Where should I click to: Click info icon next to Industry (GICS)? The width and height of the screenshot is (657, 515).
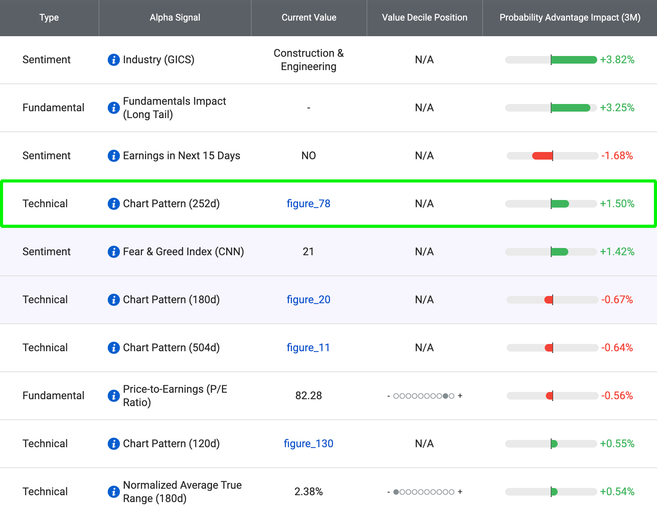[x=113, y=60]
